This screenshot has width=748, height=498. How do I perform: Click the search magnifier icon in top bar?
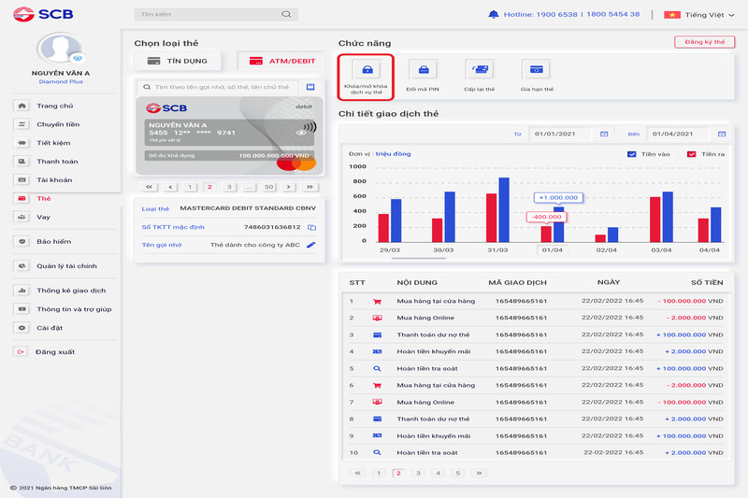(x=286, y=14)
